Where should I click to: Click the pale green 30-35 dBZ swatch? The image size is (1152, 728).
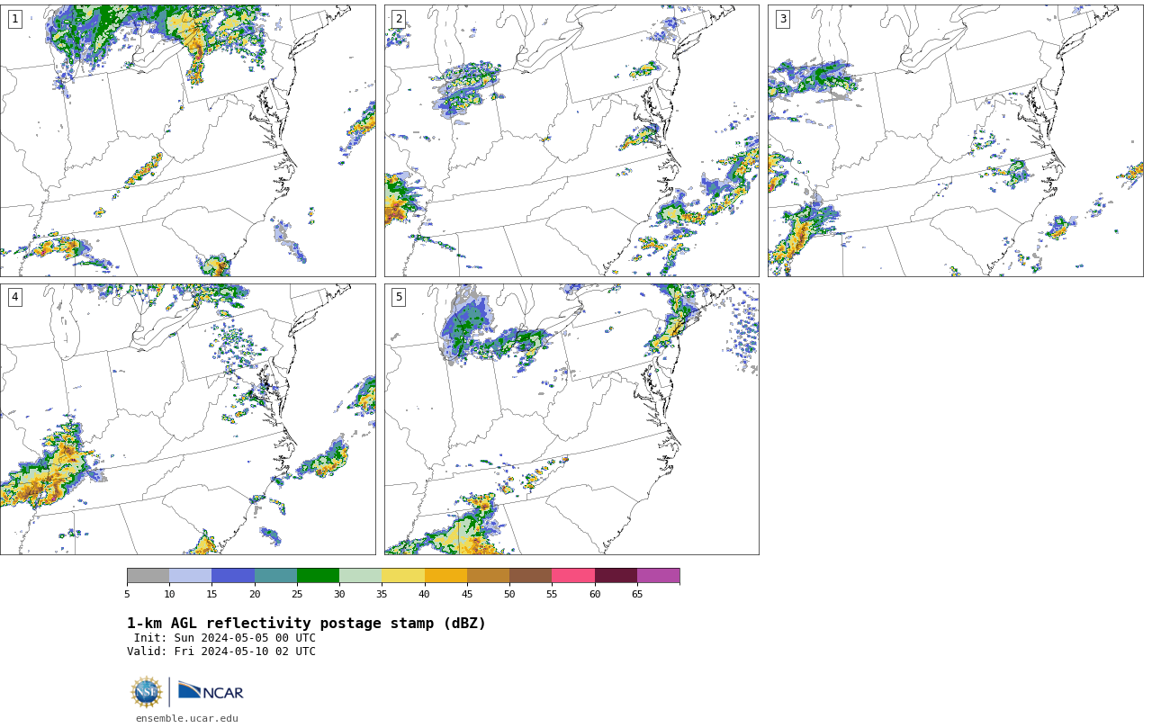(x=361, y=576)
